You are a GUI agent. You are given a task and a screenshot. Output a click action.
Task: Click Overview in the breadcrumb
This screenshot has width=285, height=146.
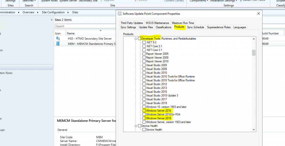[x=28, y=12]
